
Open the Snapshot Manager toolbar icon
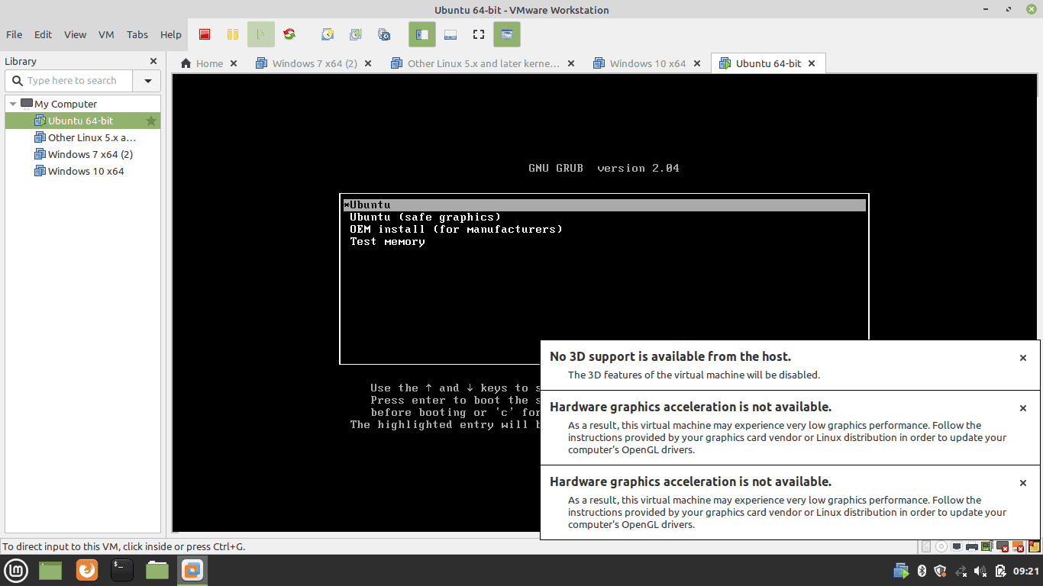point(384,34)
